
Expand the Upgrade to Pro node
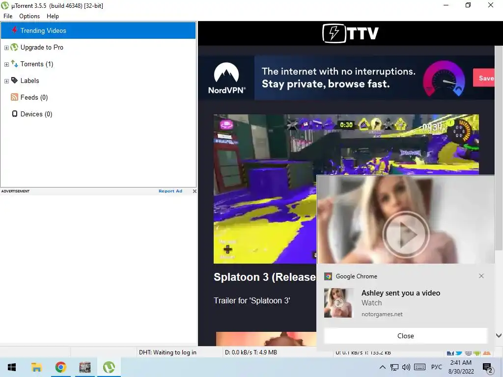[6, 48]
